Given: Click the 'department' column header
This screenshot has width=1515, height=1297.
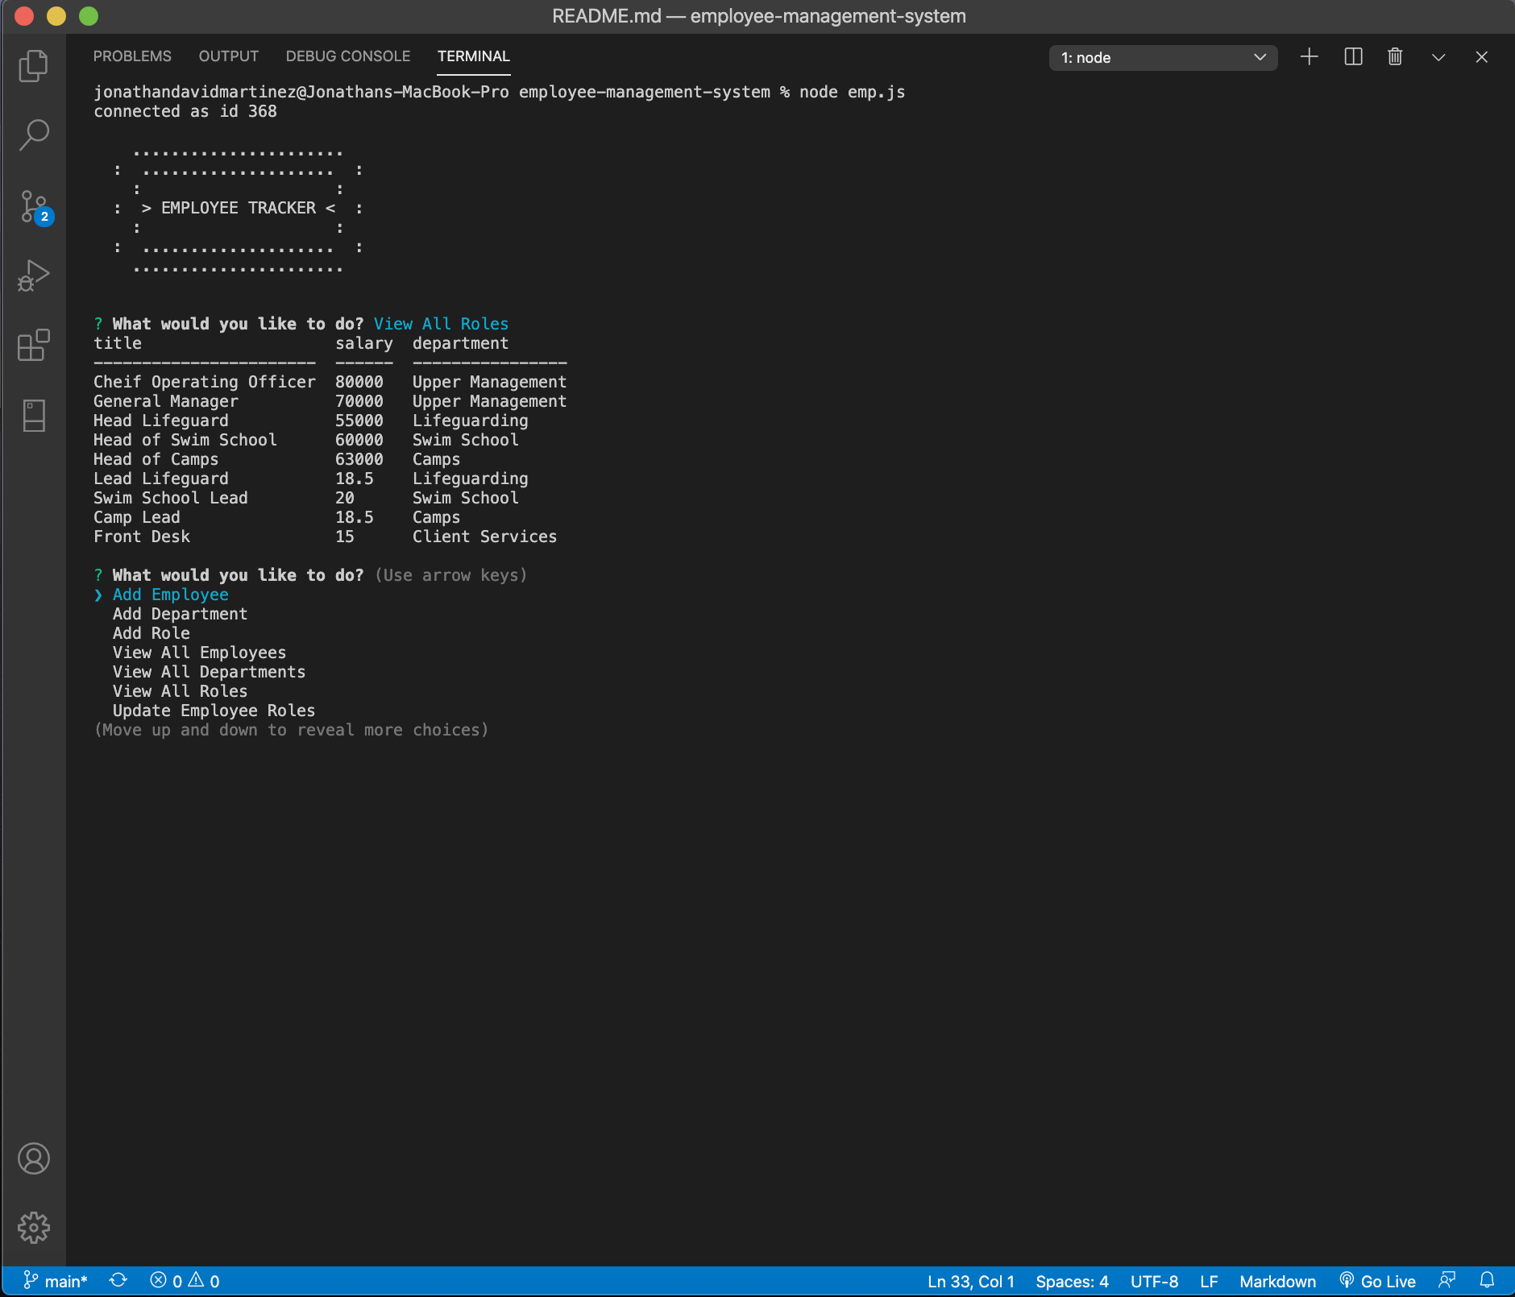Looking at the screenshot, I should tap(461, 343).
